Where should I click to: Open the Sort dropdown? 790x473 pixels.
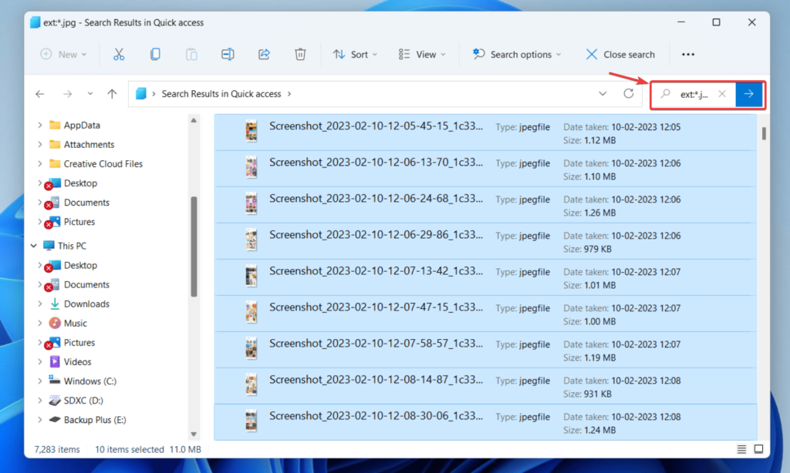pos(355,54)
